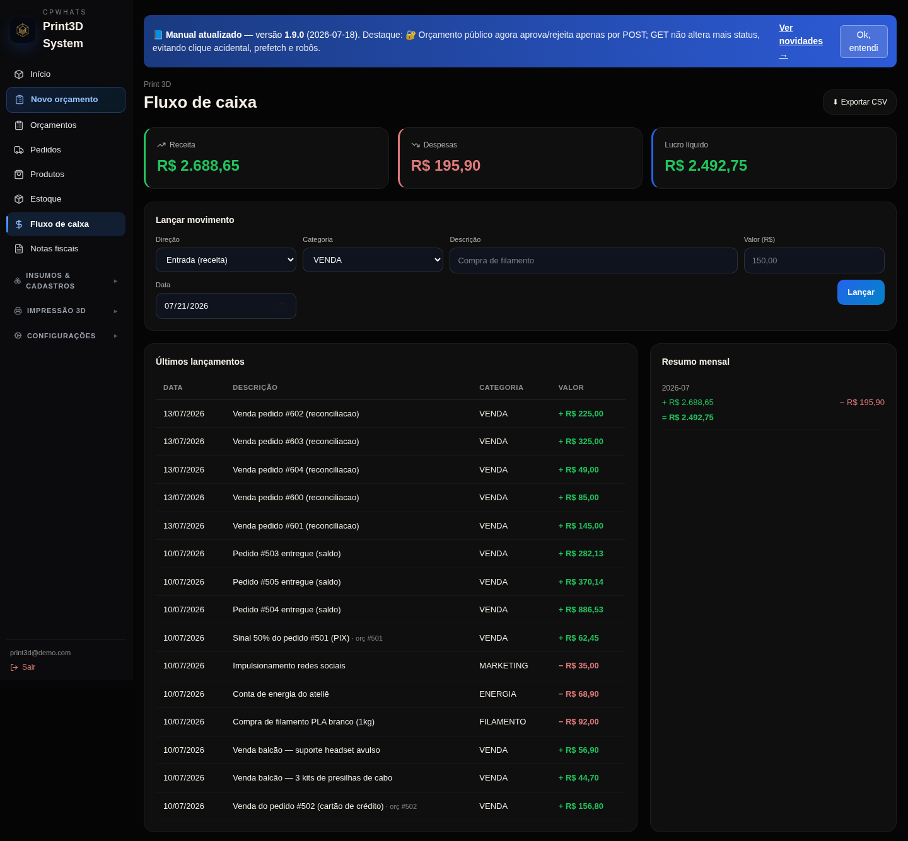Click the Lançar button

click(x=861, y=292)
